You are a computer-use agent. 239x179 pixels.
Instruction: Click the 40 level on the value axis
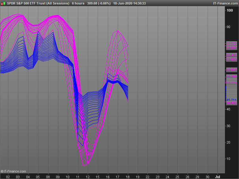click(228, 109)
